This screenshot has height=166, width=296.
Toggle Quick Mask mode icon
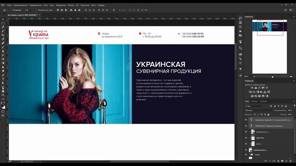3,112
